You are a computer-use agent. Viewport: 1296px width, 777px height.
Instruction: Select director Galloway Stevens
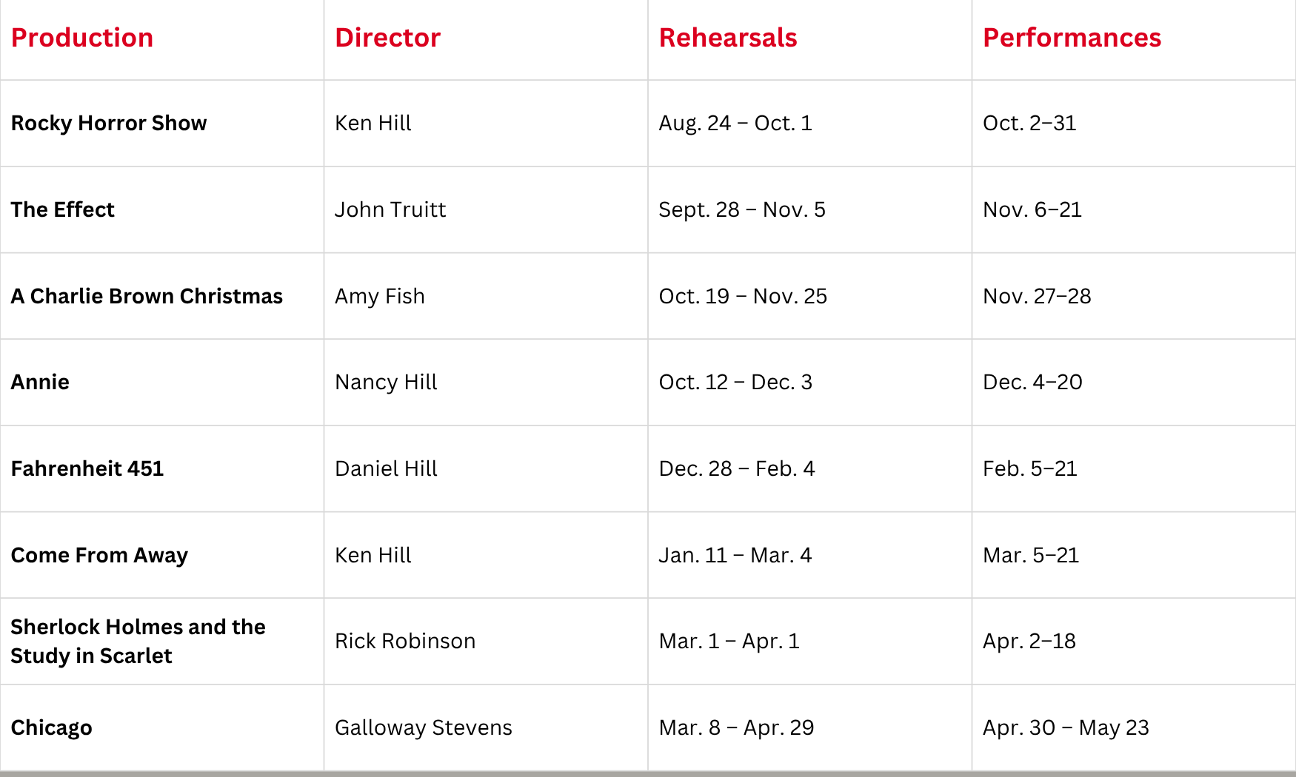(424, 727)
